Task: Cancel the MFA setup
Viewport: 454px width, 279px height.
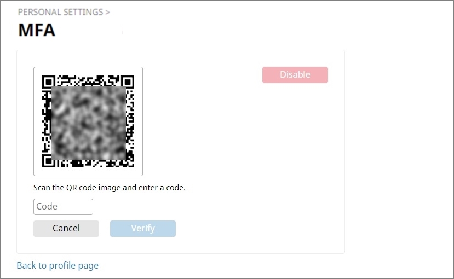Action: [x=66, y=229]
